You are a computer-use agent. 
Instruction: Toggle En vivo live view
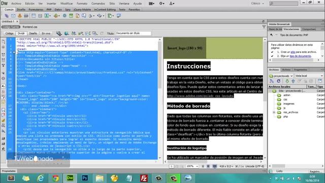[x=46, y=33]
